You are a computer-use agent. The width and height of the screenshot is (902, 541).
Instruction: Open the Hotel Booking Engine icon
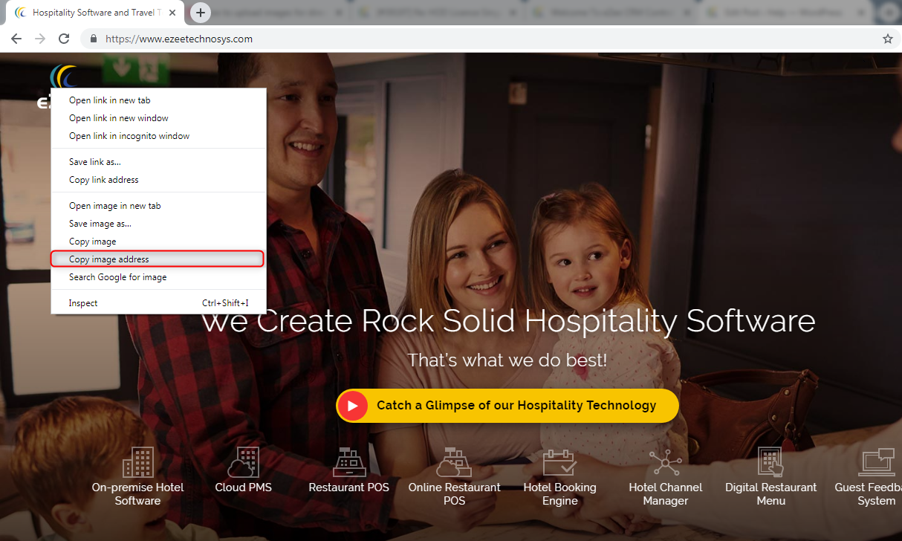pos(559,461)
